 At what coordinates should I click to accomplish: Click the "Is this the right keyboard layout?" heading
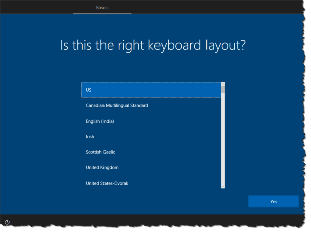pos(153,45)
